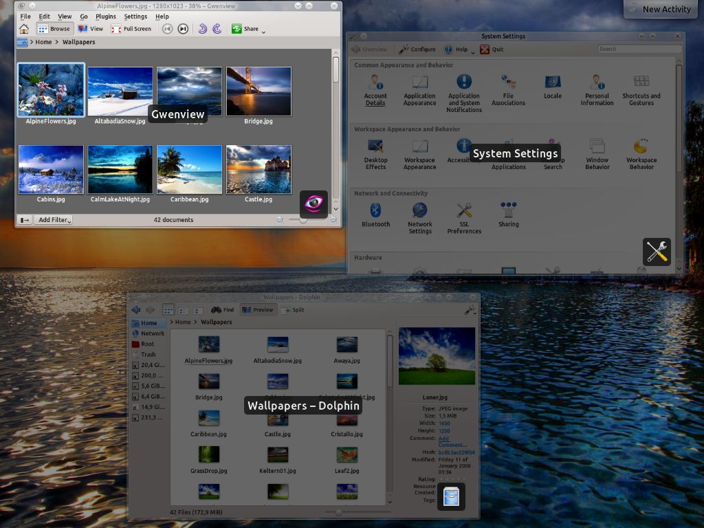Screen dimensions: 704x528
Task: Open Application and System Notifications
Action: click(x=464, y=93)
